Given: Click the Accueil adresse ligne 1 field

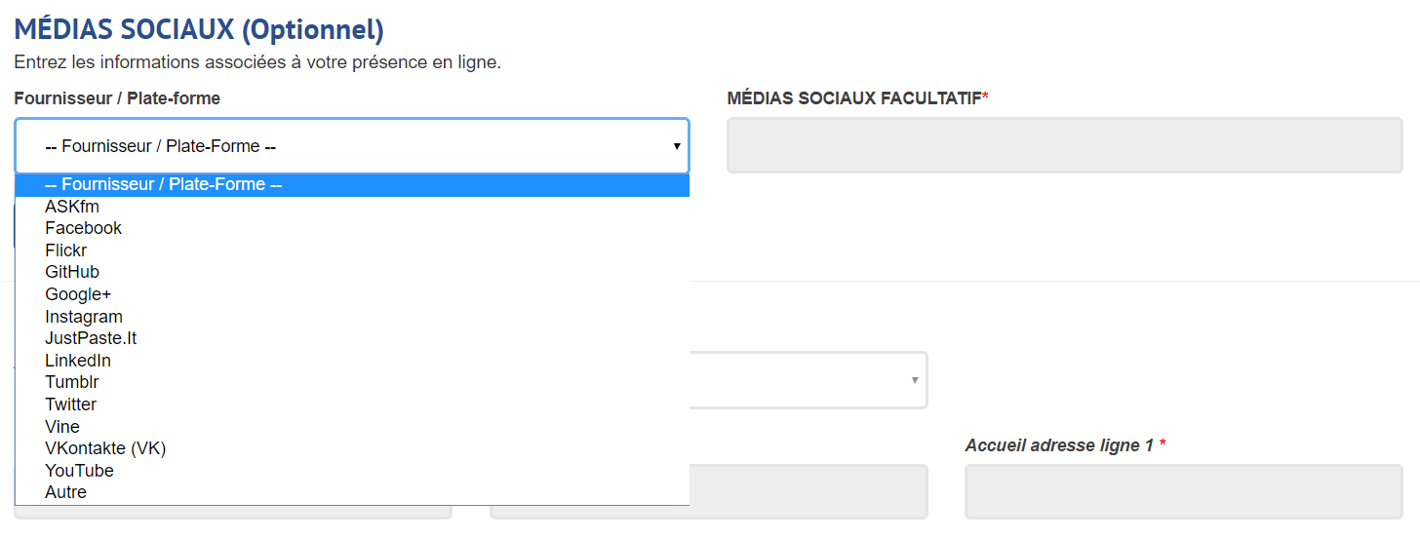Looking at the screenshot, I should pos(1183,491).
